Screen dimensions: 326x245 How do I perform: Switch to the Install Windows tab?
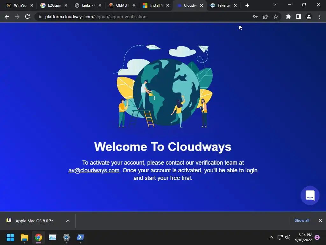(x=153, y=5)
